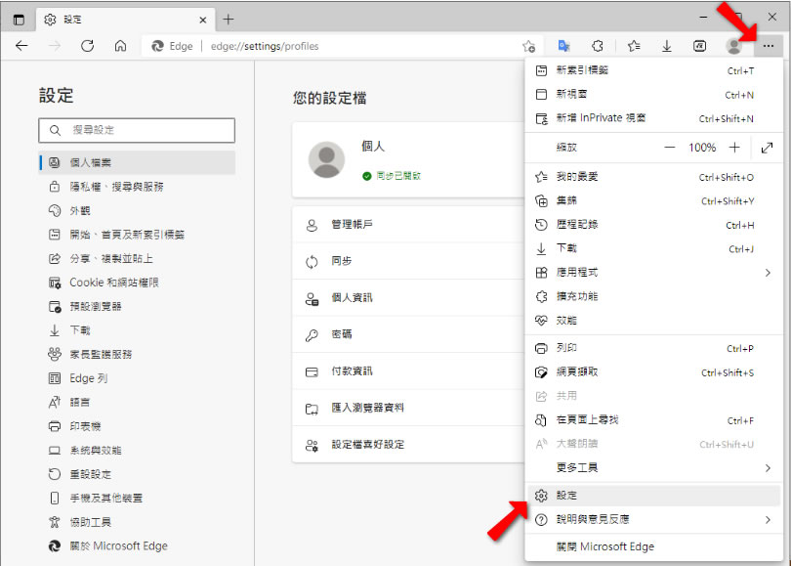Choose 新視窗 from the menu

(653, 94)
